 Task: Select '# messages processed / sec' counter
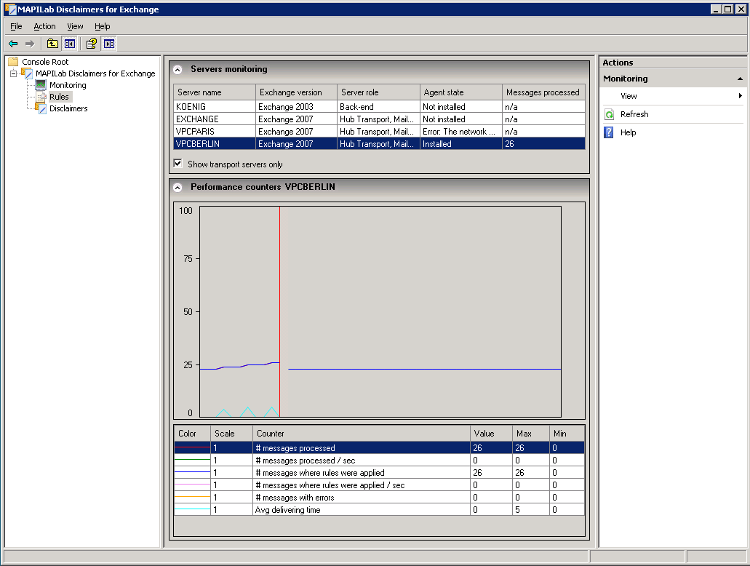tap(379, 461)
